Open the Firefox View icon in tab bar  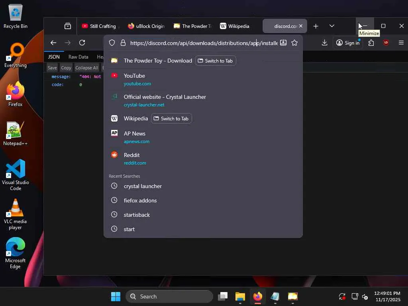click(x=68, y=26)
